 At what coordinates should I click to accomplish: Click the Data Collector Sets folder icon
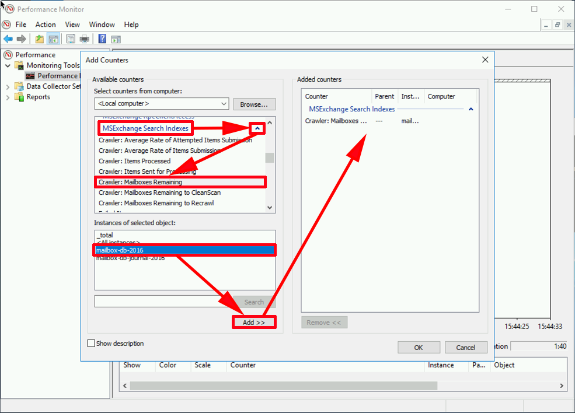tap(19, 86)
